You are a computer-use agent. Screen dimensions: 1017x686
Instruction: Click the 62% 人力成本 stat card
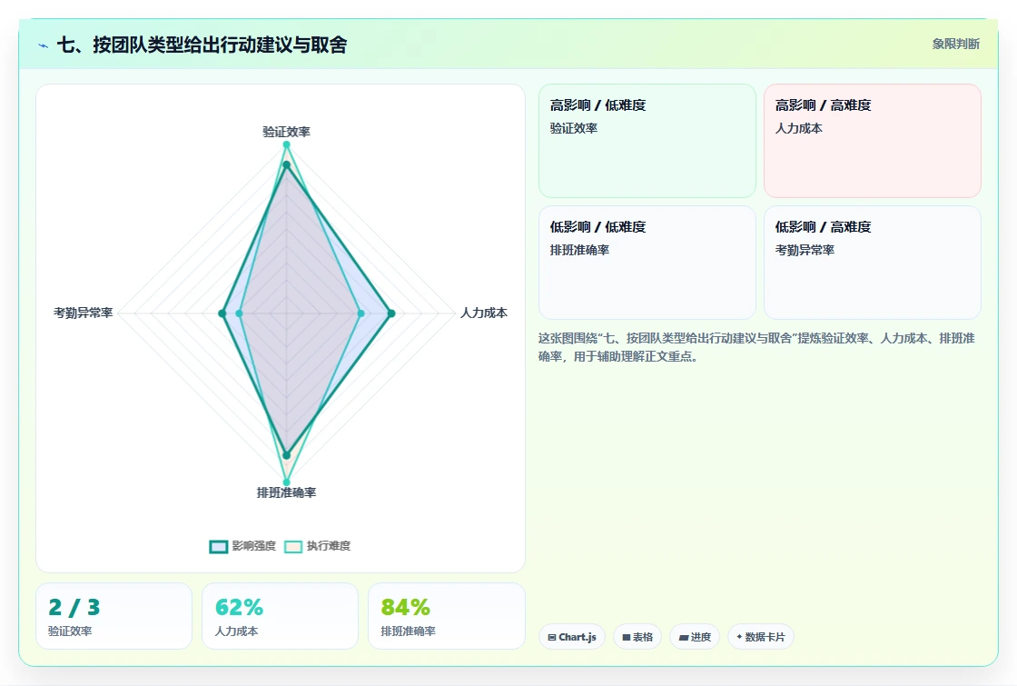[x=281, y=616]
